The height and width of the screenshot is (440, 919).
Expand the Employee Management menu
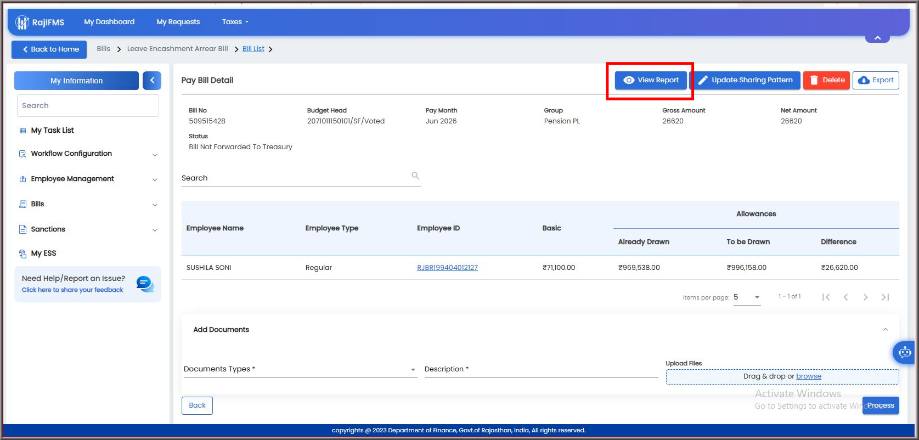[x=155, y=179]
